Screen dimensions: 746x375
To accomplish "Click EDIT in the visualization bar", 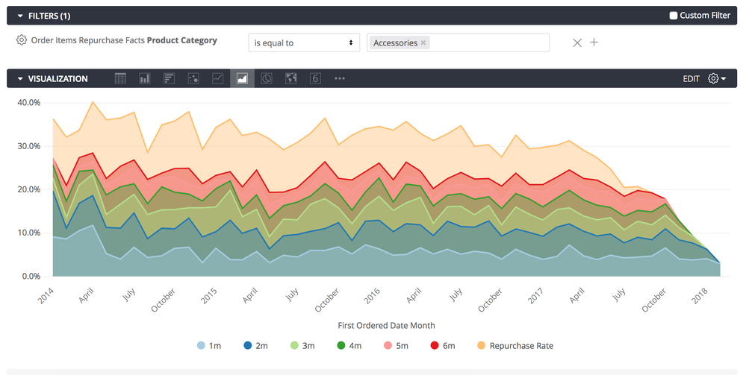I will click(x=691, y=79).
